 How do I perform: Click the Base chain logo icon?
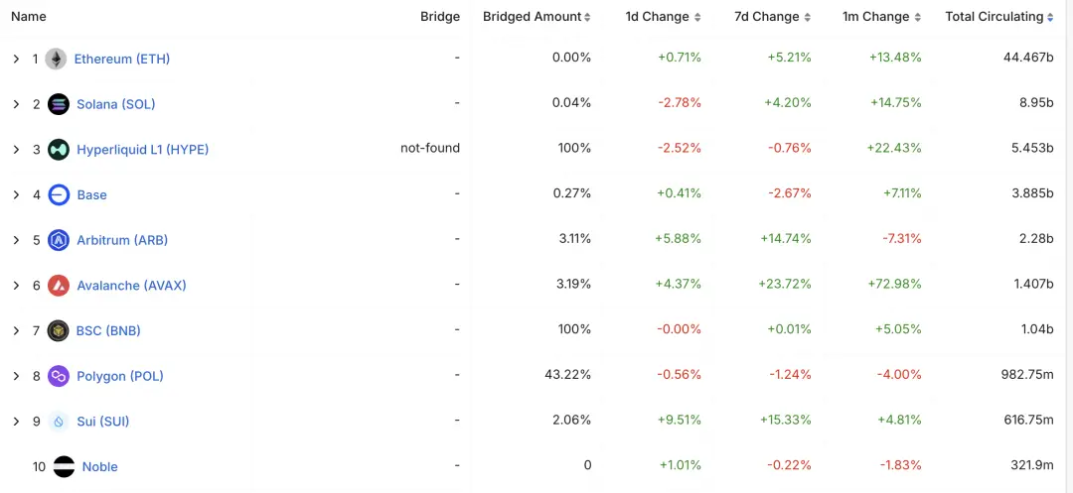(59, 194)
